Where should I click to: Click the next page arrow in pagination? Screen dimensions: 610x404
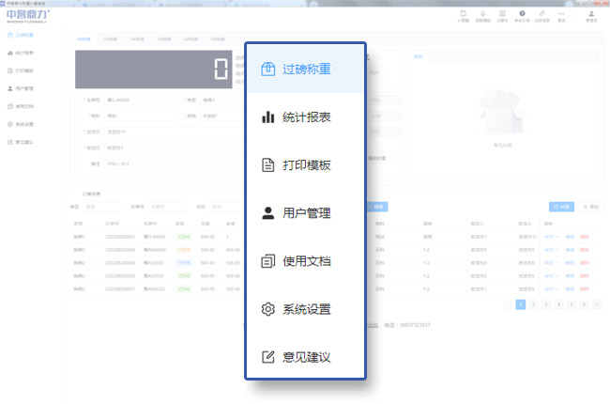pos(596,304)
